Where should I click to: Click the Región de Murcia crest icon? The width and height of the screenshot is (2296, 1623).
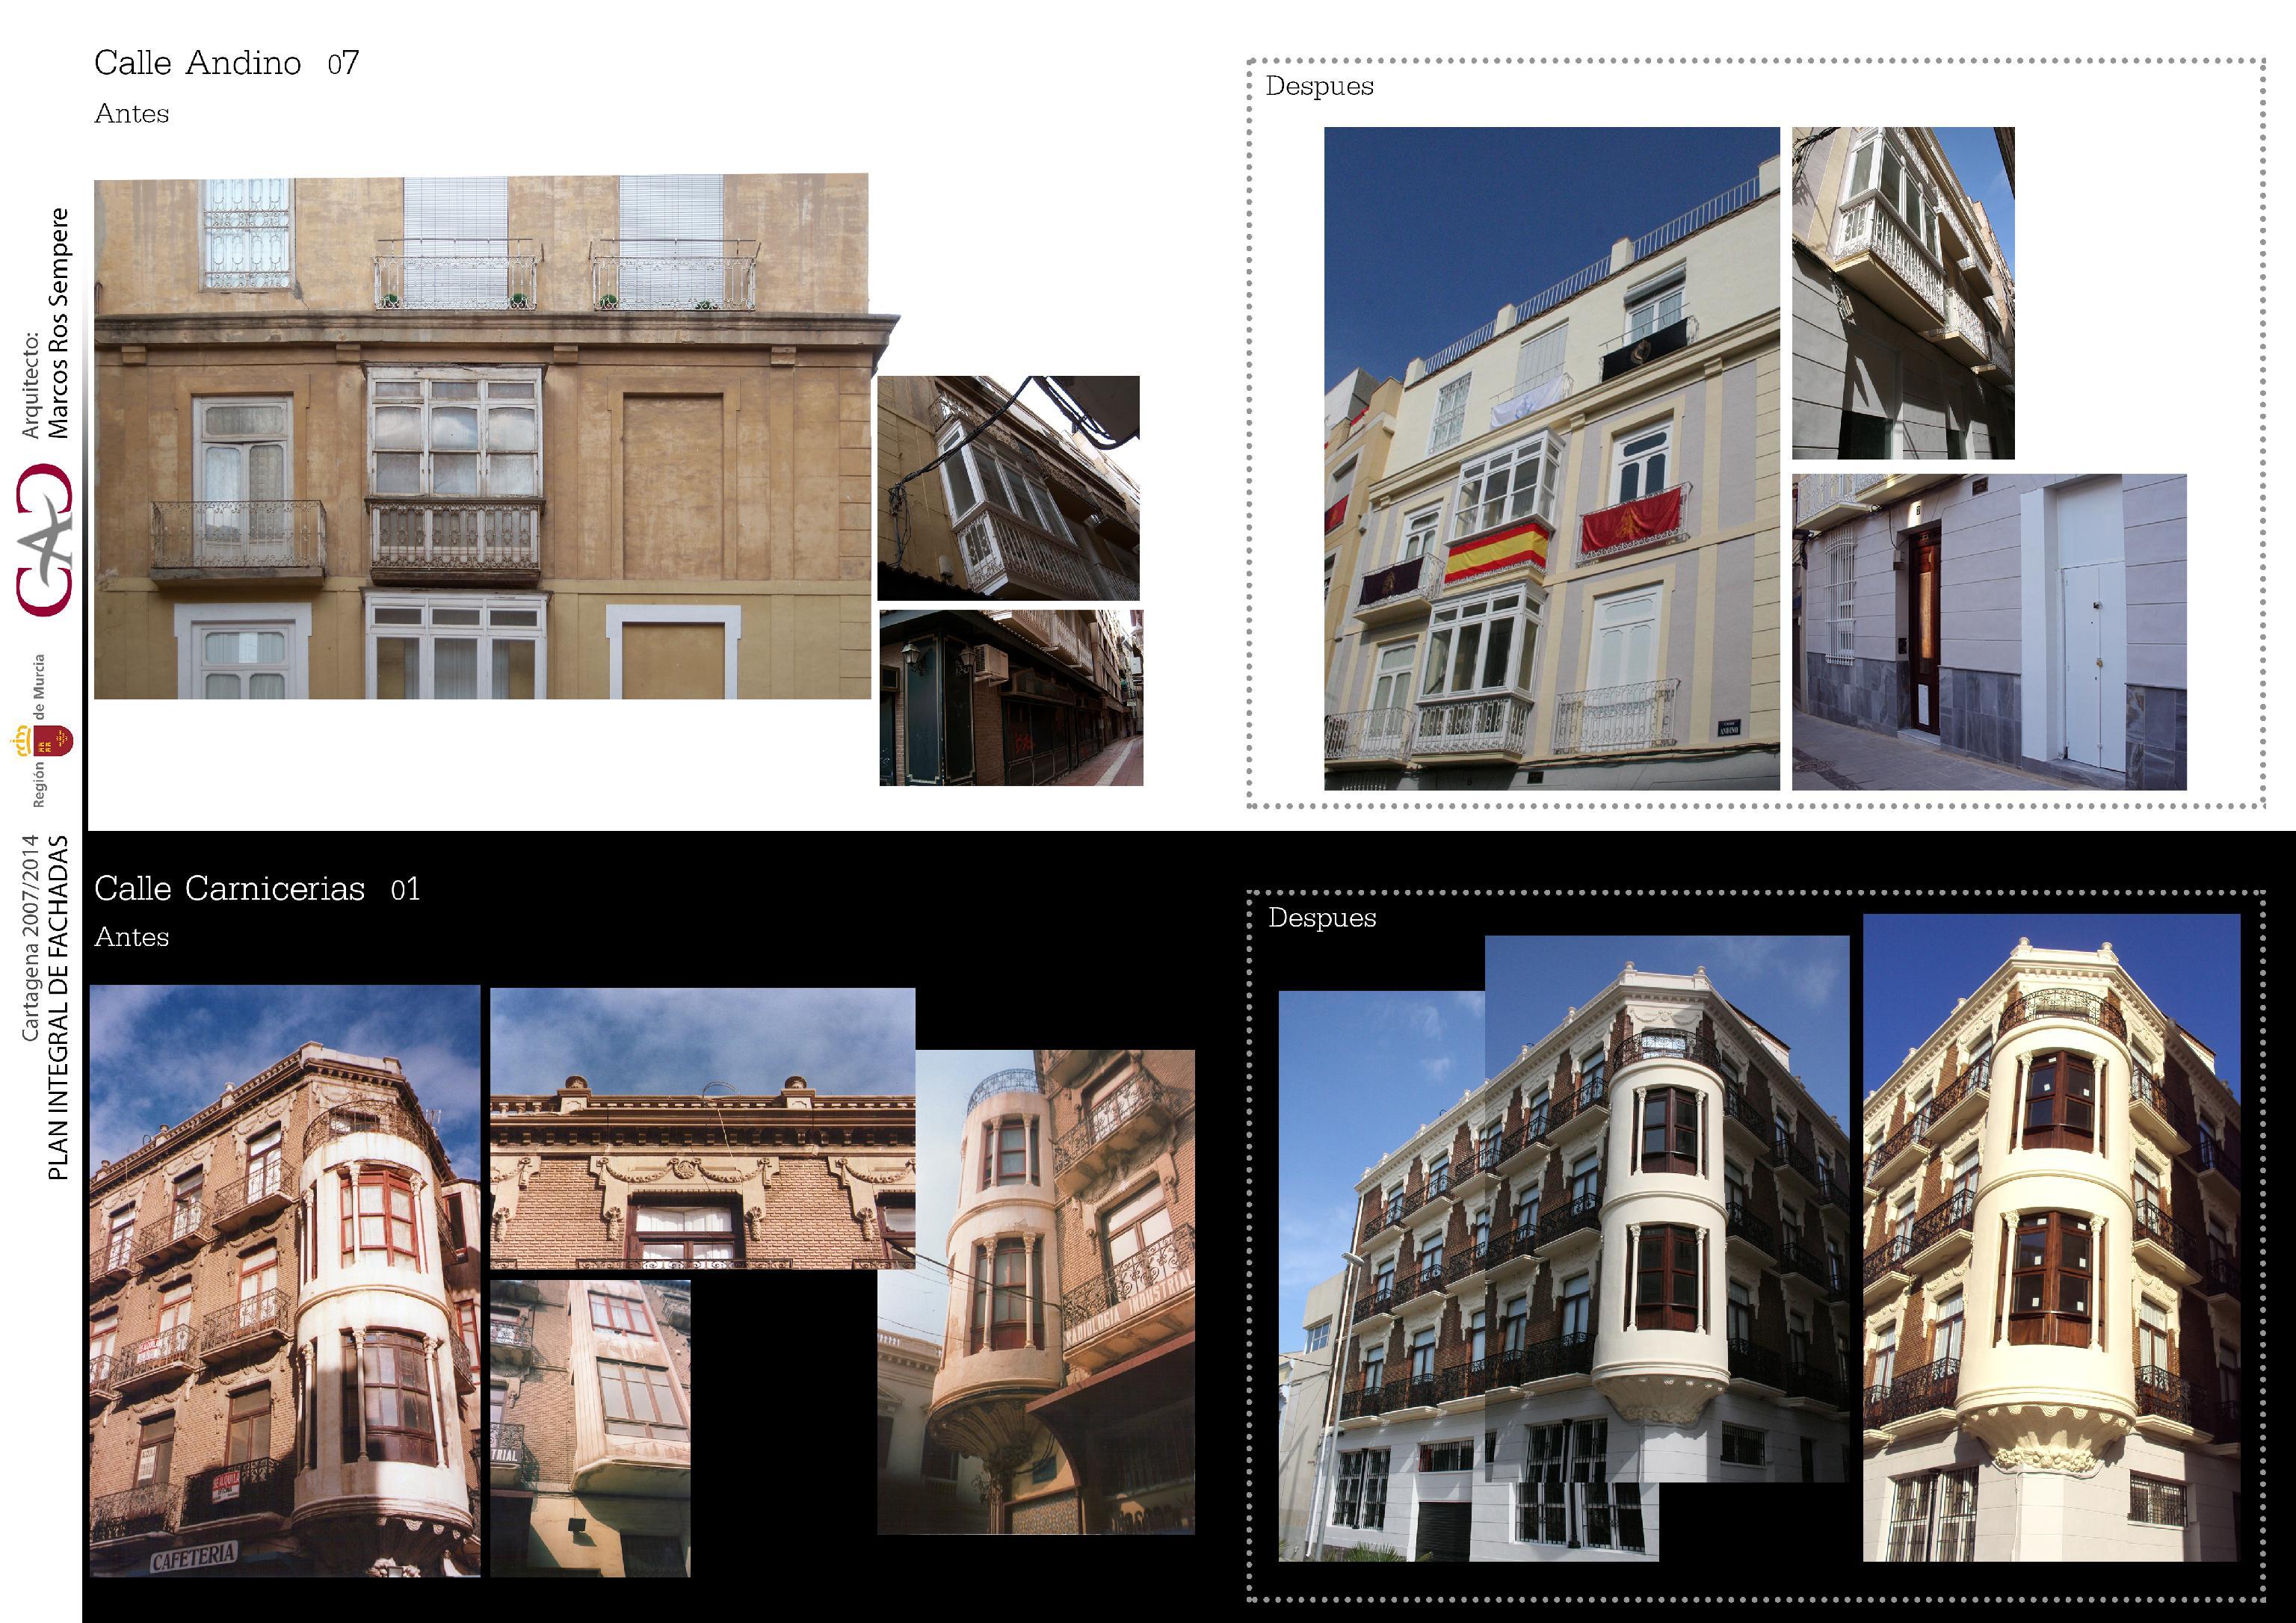tap(50, 741)
